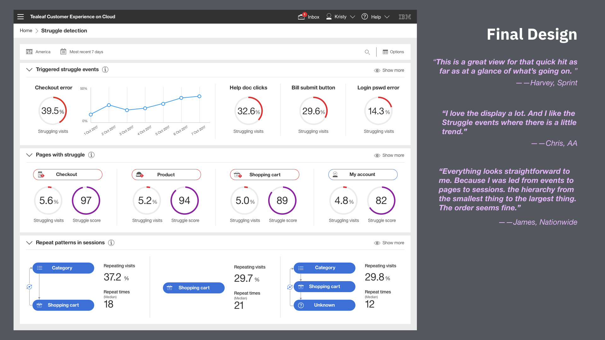605x340 pixels.
Task: Click the 7 Oct 2017 chart data point
Action: pyautogui.click(x=199, y=96)
